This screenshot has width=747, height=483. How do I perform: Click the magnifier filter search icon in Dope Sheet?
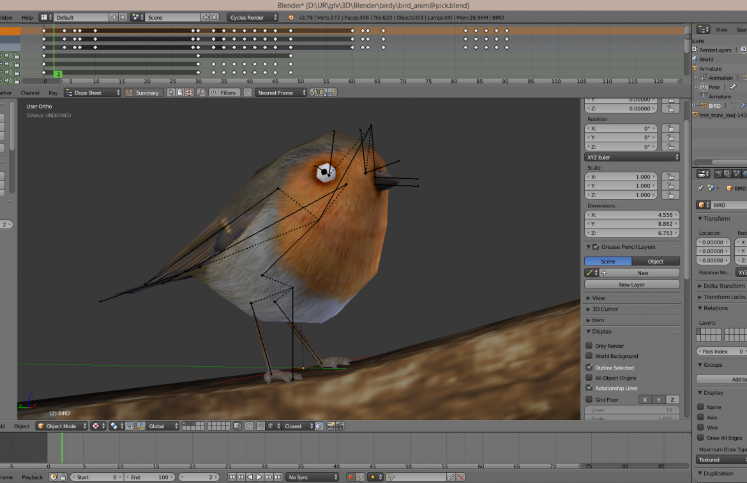(202, 93)
